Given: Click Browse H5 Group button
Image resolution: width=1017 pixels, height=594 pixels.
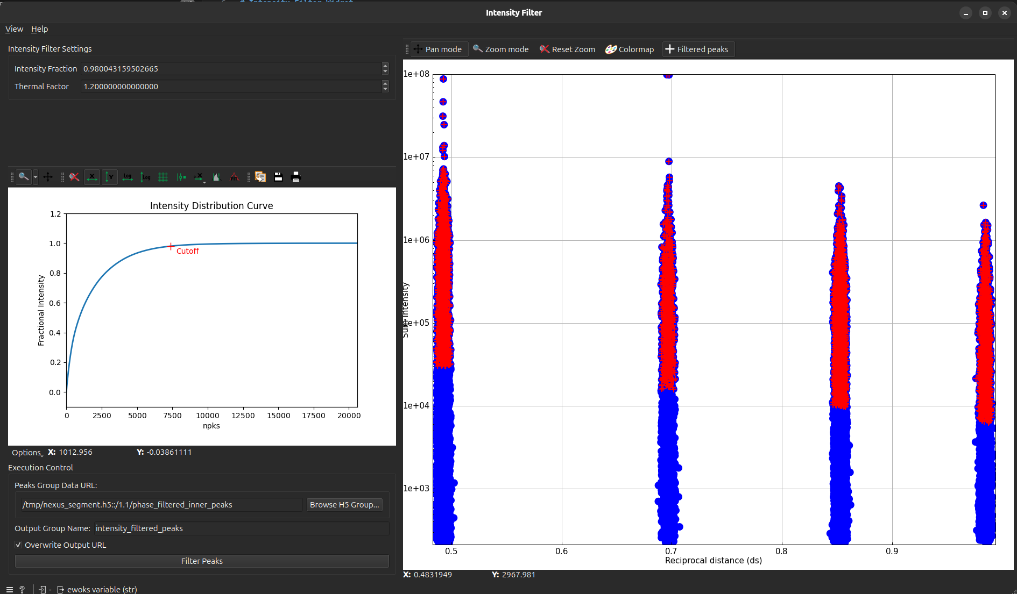Looking at the screenshot, I should point(344,505).
